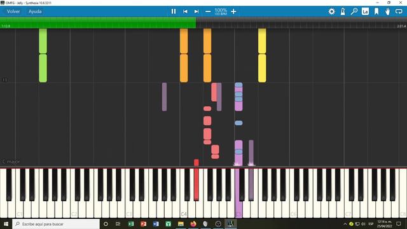The image size is (407, 229).
Task: Click the C4 piano key
Action: (184, 210)
